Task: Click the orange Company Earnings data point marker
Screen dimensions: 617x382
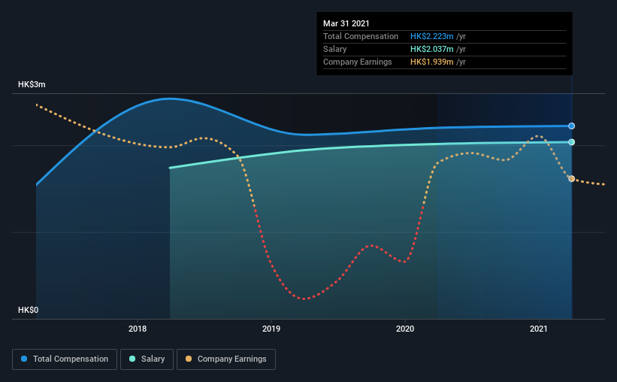Action: pyautogui.click(x=571, y=179)
